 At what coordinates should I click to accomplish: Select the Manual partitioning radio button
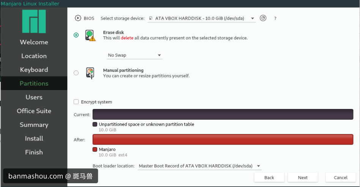tap(76, 73)
